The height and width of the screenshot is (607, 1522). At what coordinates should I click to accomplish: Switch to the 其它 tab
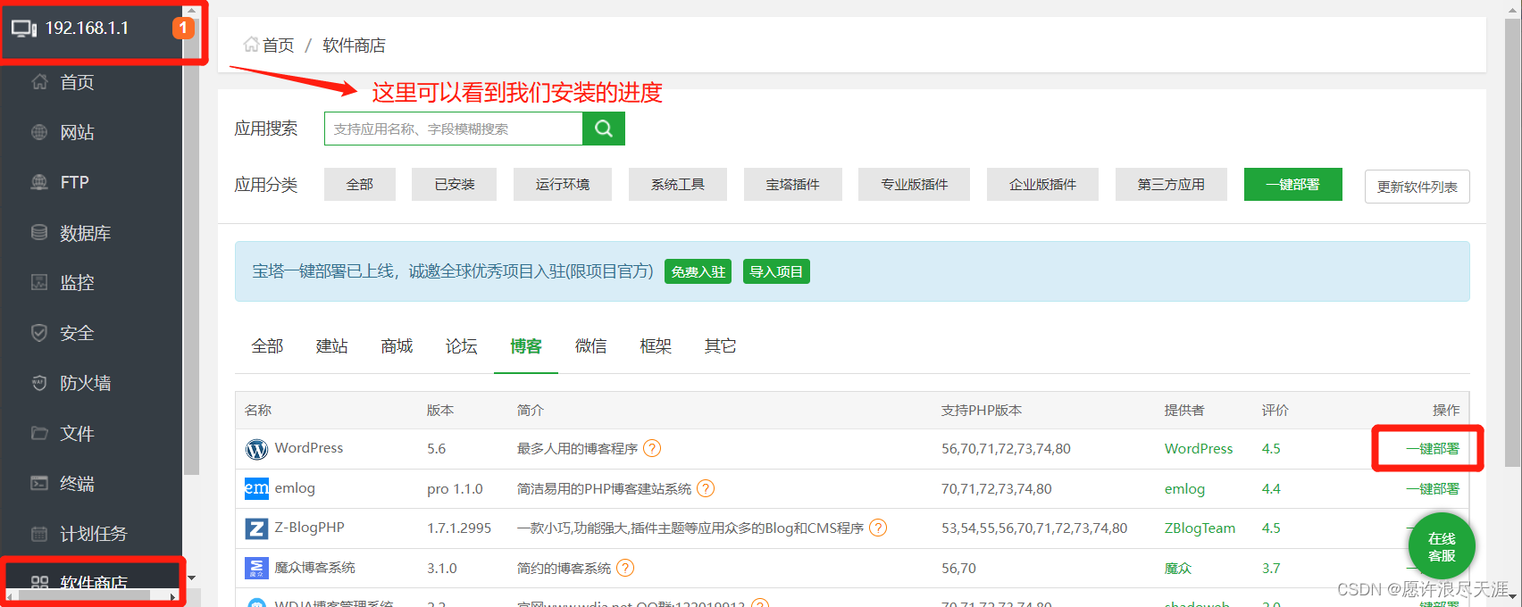pyautogui.click(x=720, y=346)
